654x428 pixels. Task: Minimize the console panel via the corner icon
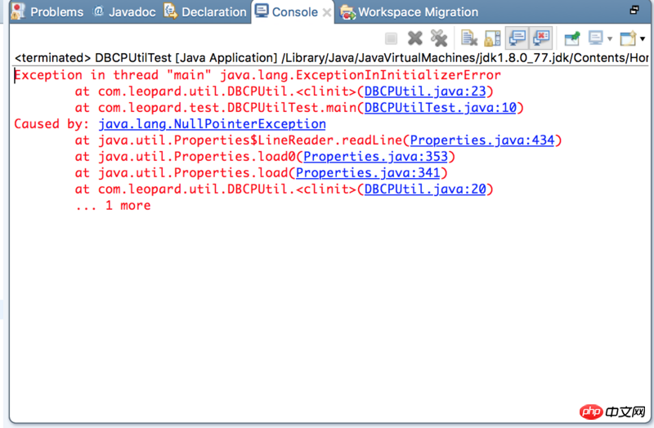pos(634,10)
